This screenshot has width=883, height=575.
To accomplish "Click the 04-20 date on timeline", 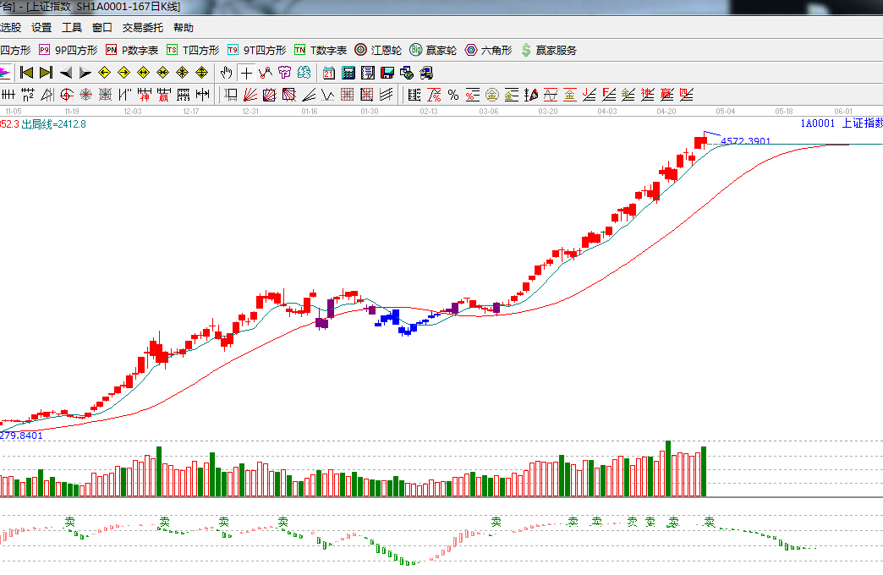I will click(666, 111).
